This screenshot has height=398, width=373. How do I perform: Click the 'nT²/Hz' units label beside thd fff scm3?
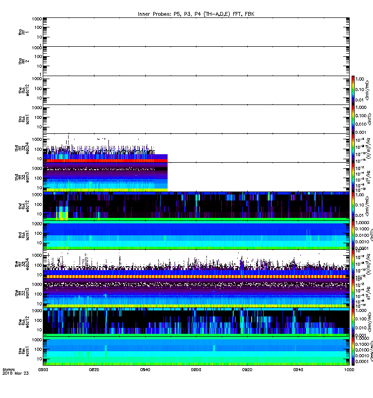(x=368, y=177)
